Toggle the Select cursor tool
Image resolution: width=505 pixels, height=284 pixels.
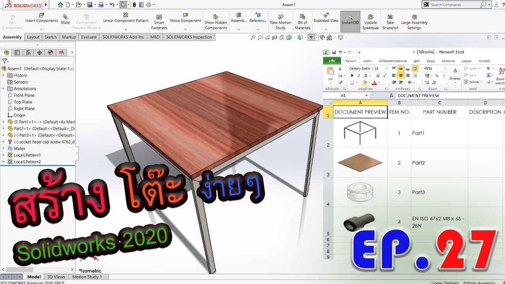tap(123, 5)
